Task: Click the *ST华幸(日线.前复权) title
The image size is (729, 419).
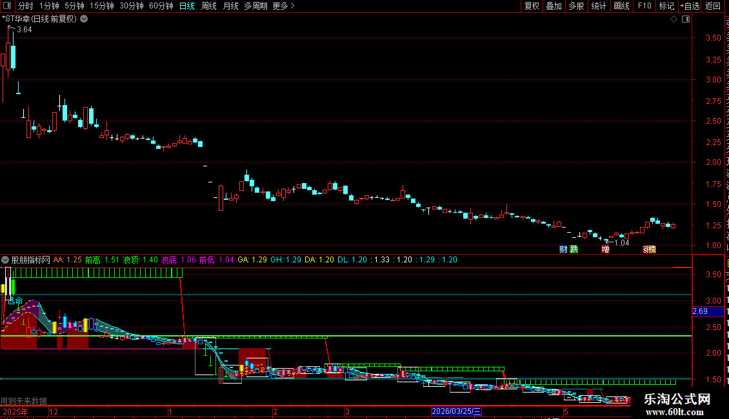Action: click(x=39, y=19)
